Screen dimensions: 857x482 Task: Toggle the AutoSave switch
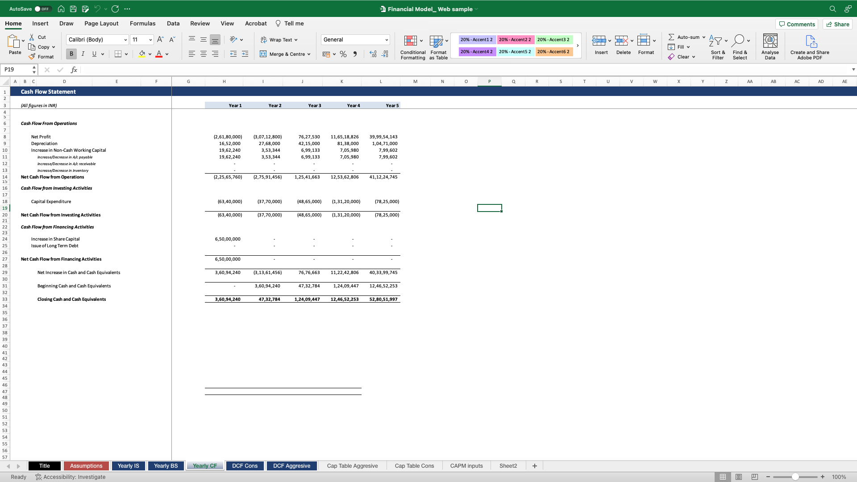tap(43, 9)
